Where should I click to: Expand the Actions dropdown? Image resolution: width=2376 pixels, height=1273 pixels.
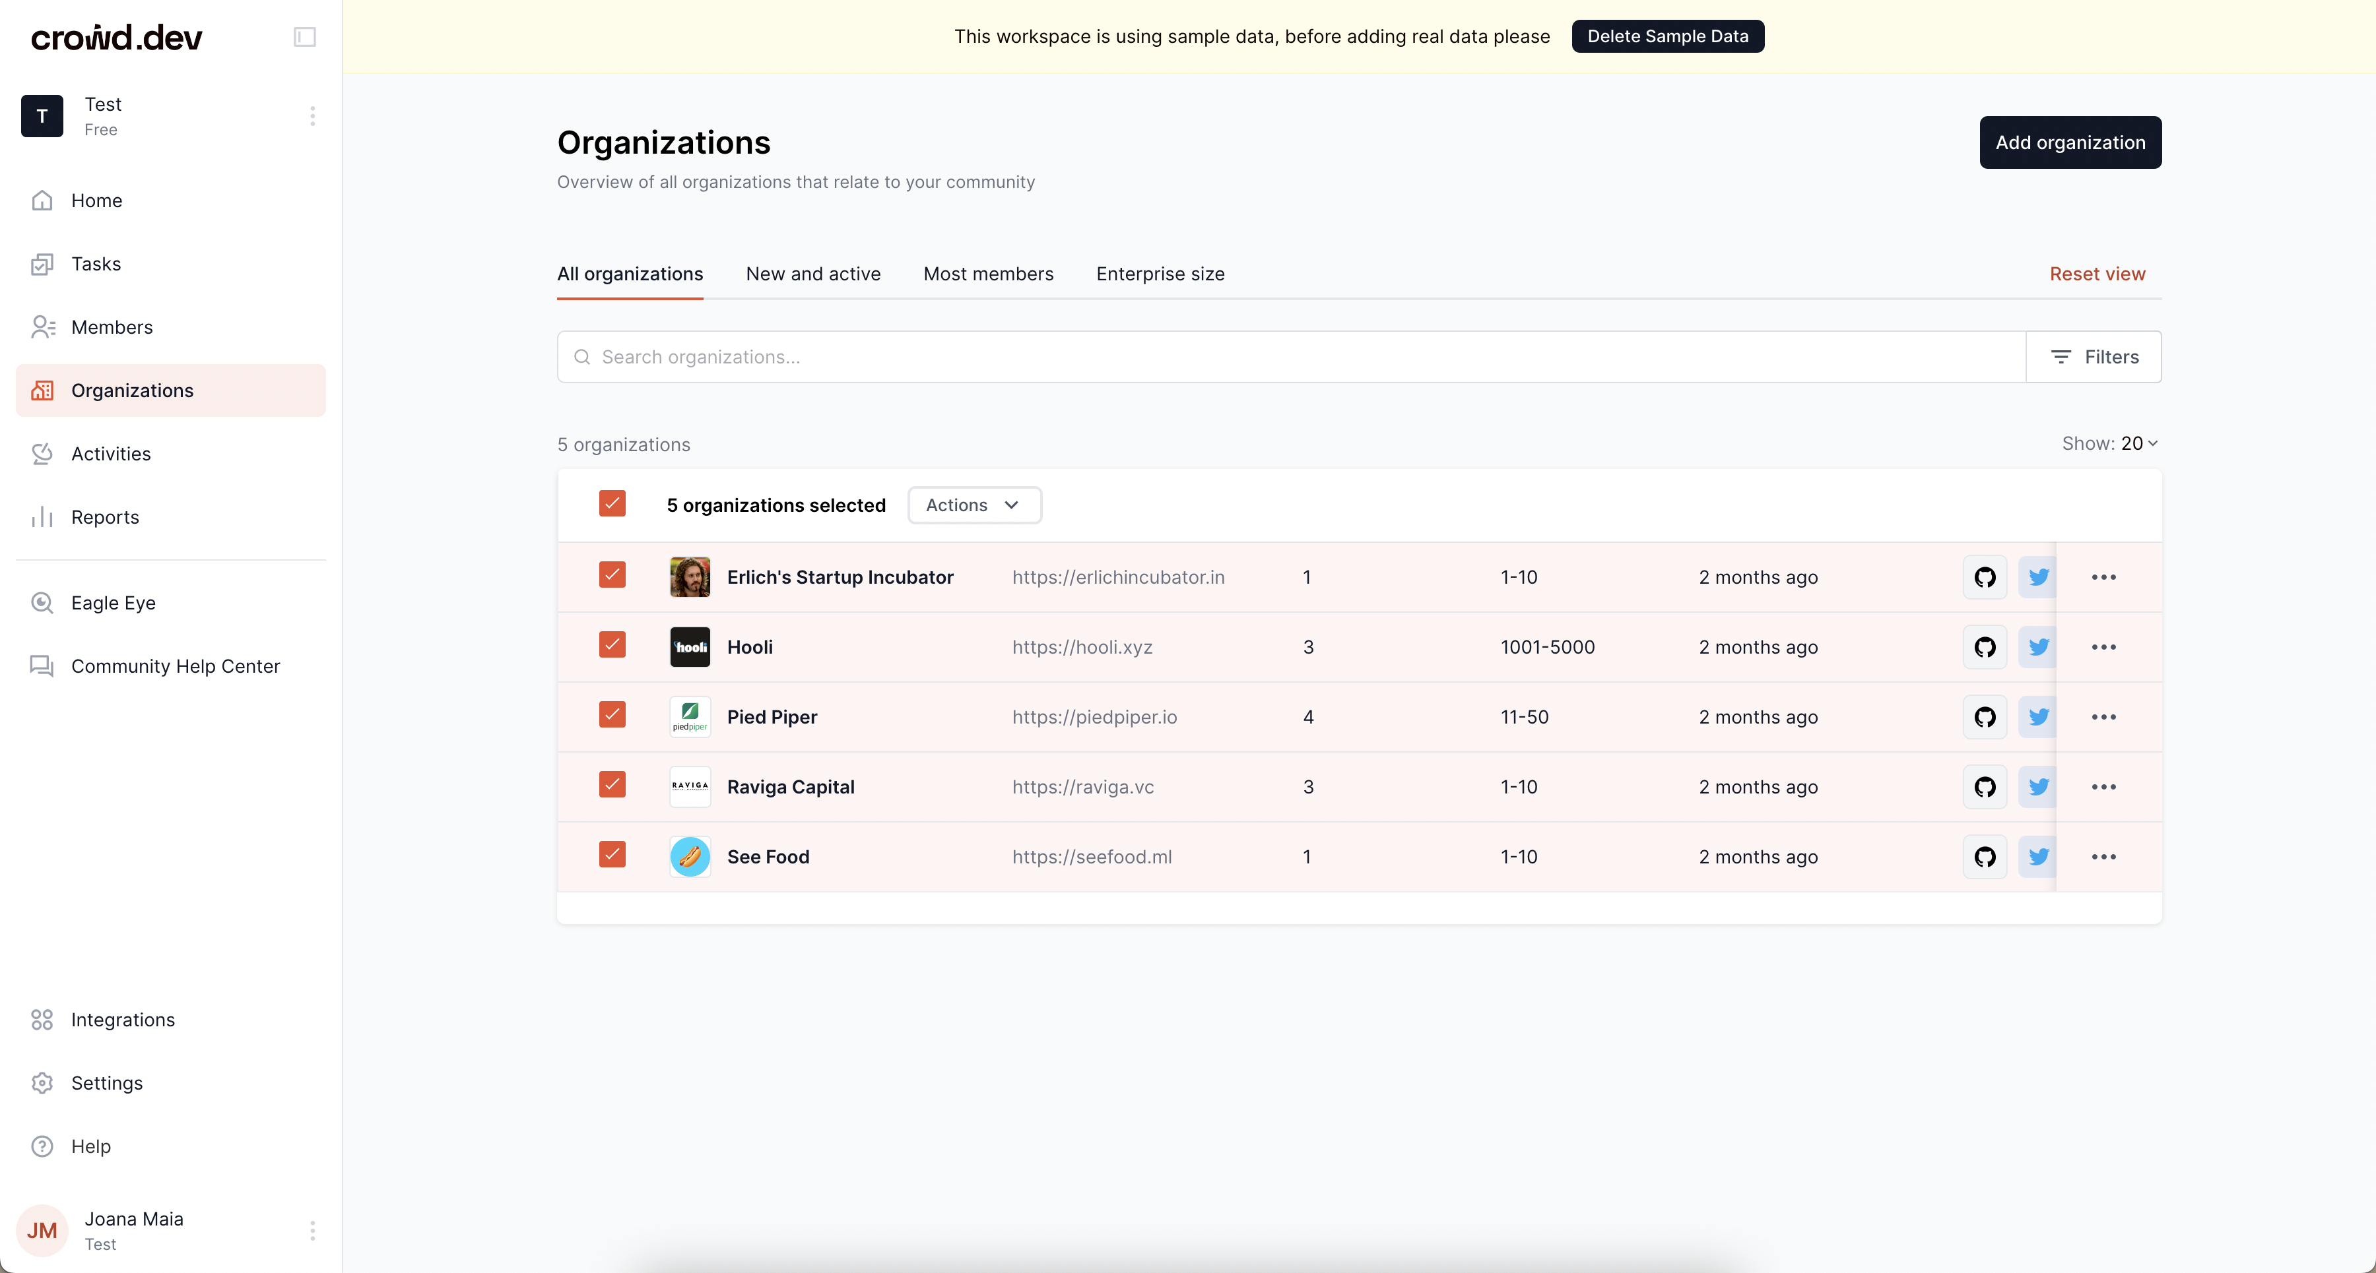coord(974,505)
